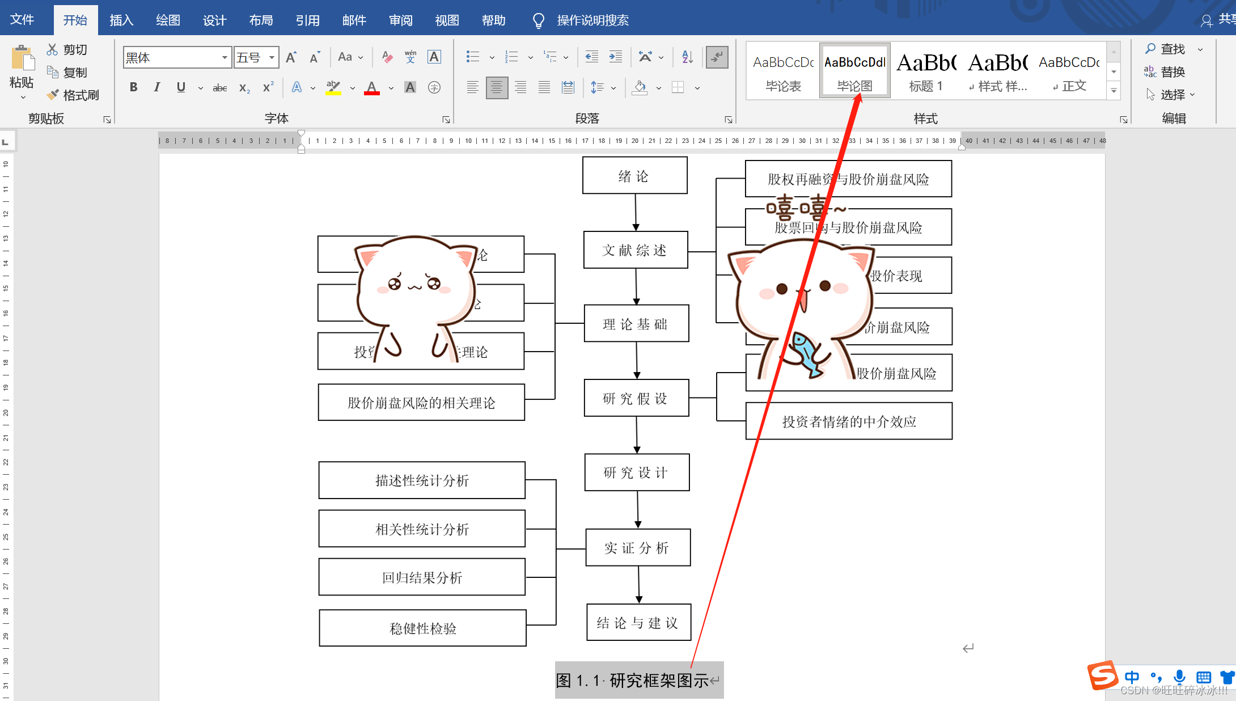Cut selection with scissors icon
The height and width of the screenshot is (701, 1236).
coord(52,49)
